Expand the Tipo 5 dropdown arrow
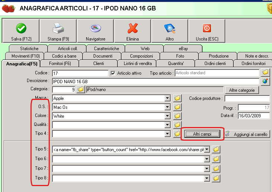Viewport: 272px width, 192px height. click(207, 150)
